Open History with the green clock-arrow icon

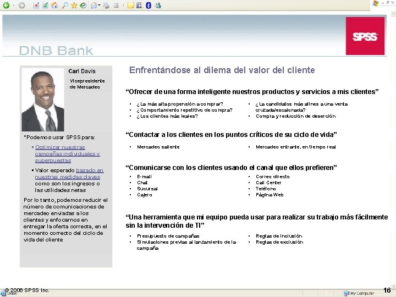pos(83,5)
